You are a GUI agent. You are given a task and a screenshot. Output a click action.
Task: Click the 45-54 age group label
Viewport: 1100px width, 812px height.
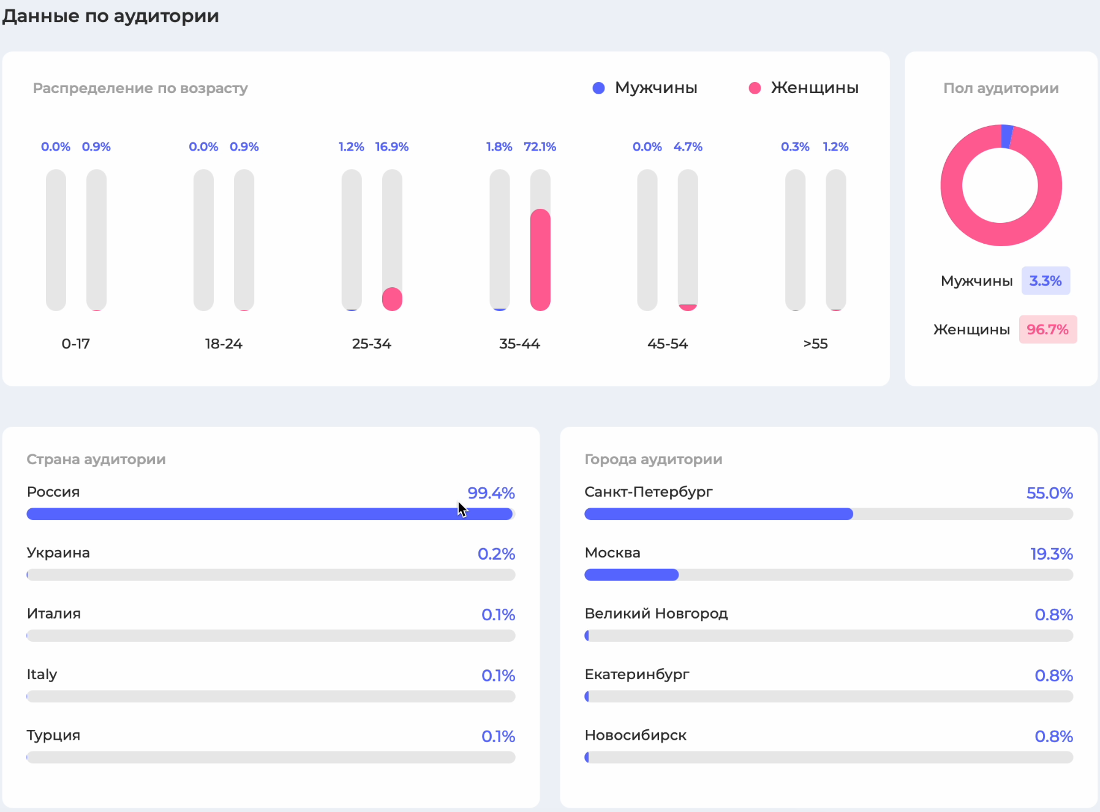(x=668, y=344)
